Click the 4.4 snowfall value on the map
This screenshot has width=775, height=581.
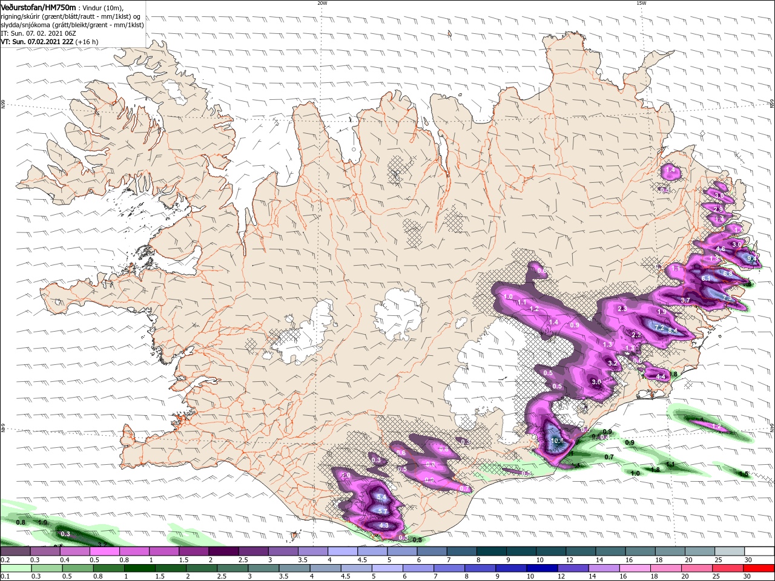[661, 376]
